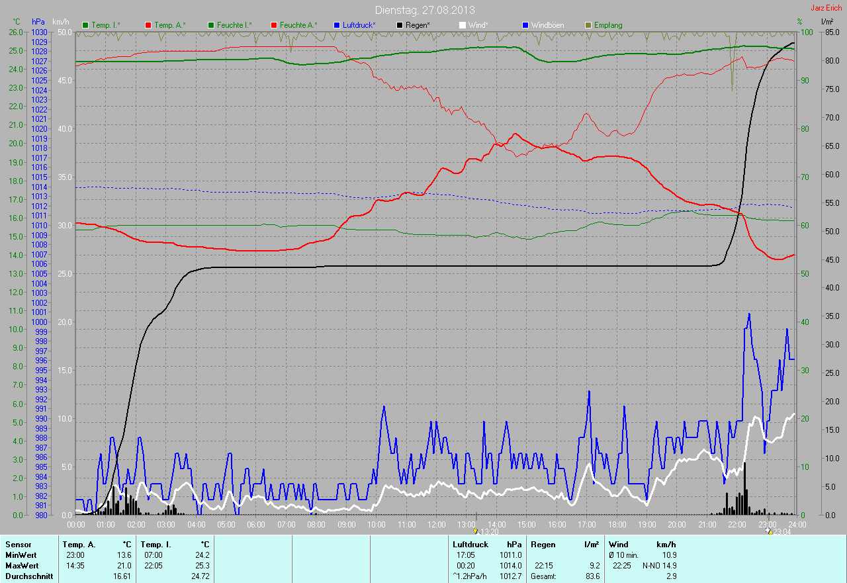847x583 pixels.
Task: Click the l/m² axis header at top right
Action: click(x=826, y=22)
